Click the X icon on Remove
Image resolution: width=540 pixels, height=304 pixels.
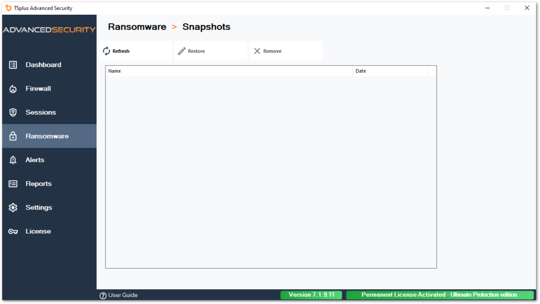[257, 51]
